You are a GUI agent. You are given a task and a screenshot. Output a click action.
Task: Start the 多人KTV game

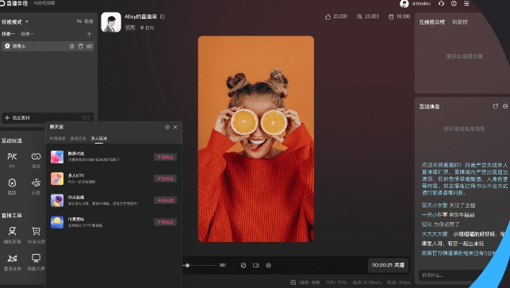coord(165,179)
